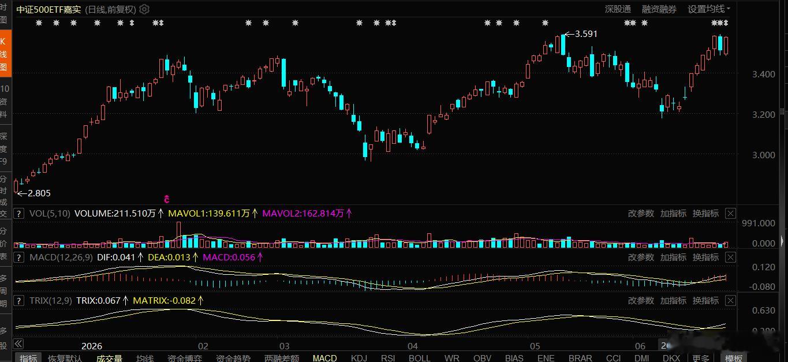
Task: Click the double-left arrow beside 2026
Action: click(x=18, y=343)
